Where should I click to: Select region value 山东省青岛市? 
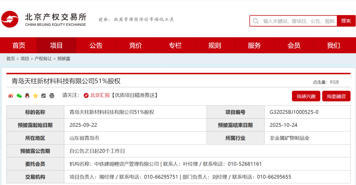pos(84,138)
